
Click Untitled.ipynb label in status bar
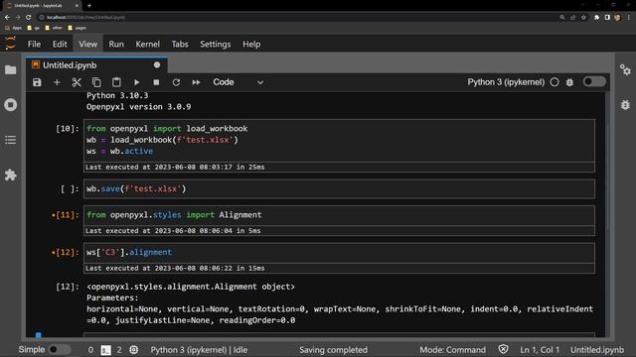[x=597, y=350]
